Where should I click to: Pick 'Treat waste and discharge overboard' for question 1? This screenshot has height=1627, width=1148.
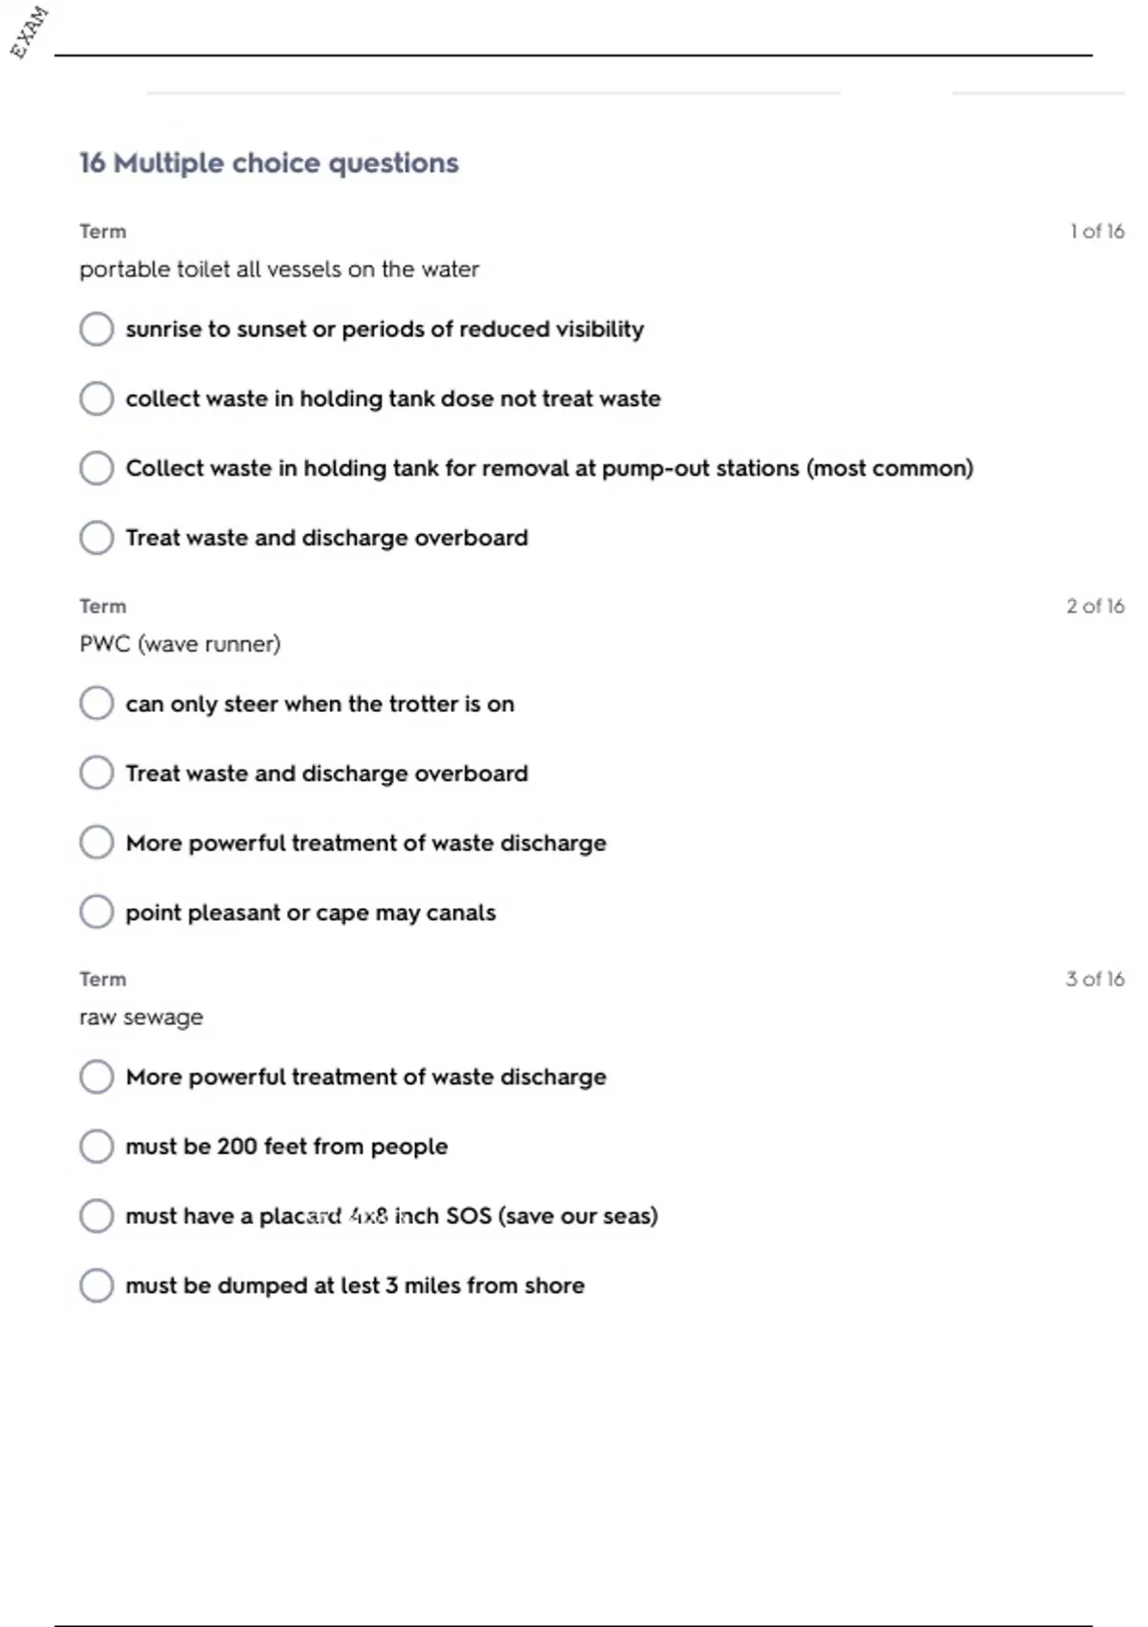pyautogui.click(x=97, y=538)
